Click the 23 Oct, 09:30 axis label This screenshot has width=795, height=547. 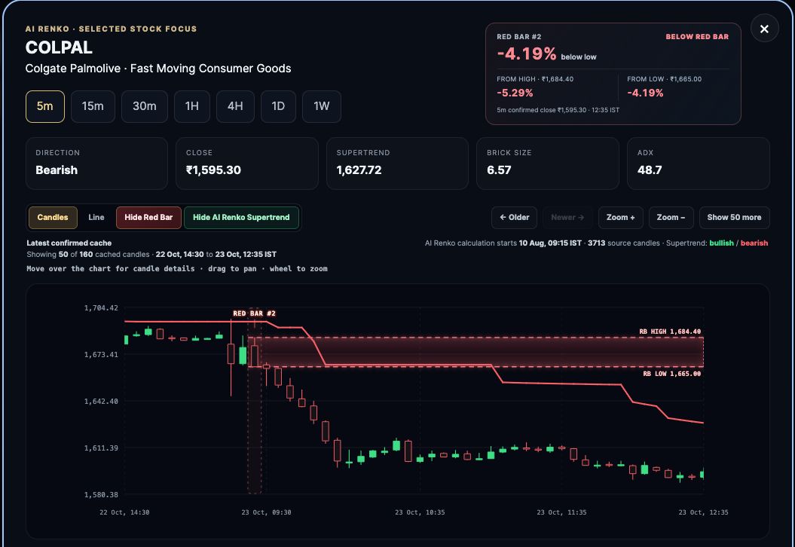click(x=266, y=512)
